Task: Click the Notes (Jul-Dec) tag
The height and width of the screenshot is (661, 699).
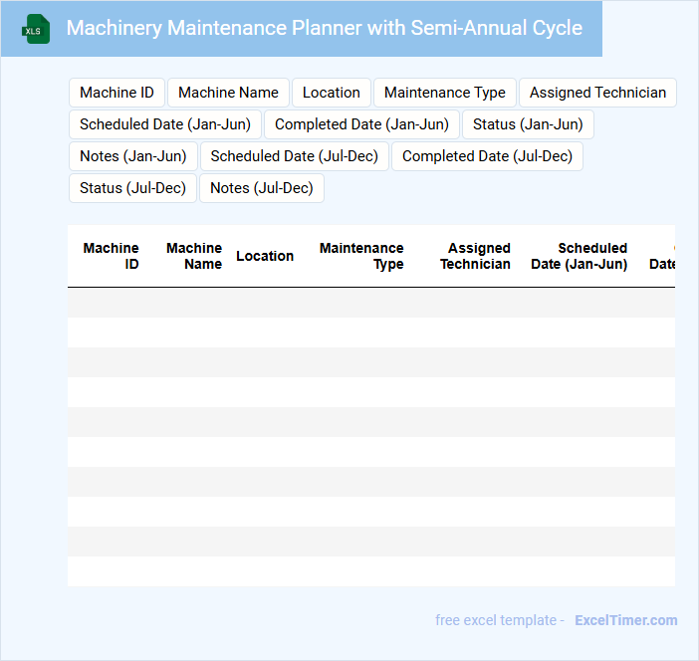Action: point(261,188)
